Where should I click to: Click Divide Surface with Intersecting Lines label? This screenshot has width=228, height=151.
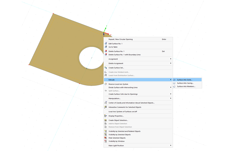tap(123, 87)
